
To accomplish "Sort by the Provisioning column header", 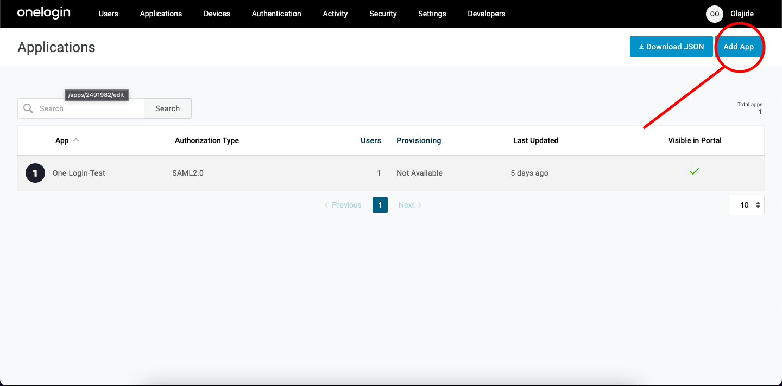I will coord(419,140).
